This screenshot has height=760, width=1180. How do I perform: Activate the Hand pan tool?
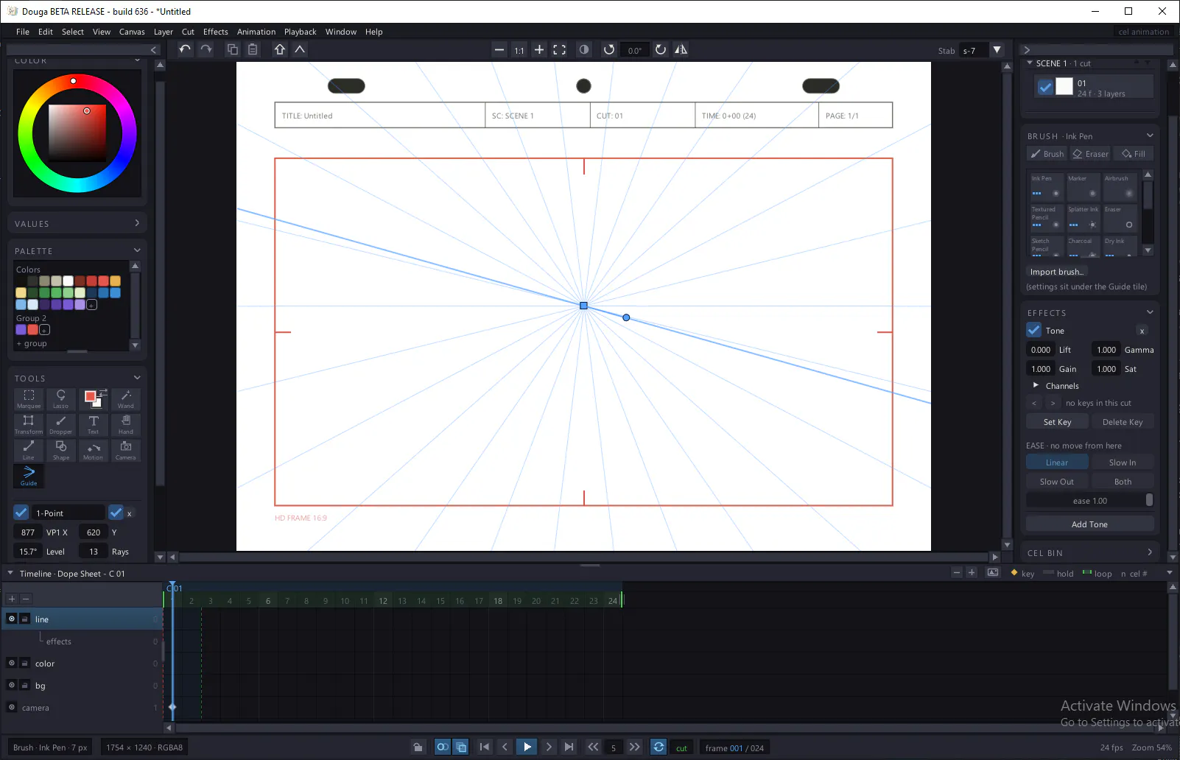pos(126,425)
